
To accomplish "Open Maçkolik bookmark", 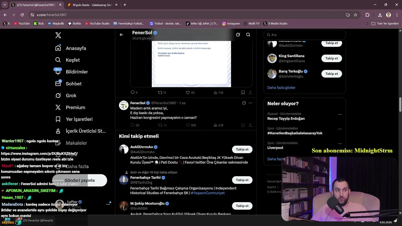I will [x=56, y=24].
